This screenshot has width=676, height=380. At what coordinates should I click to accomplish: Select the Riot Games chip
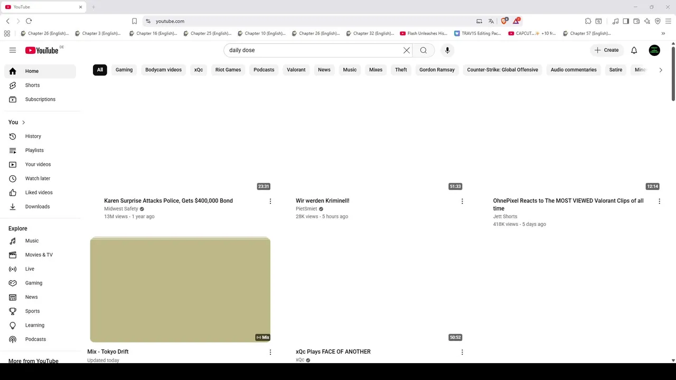[228, 70]
